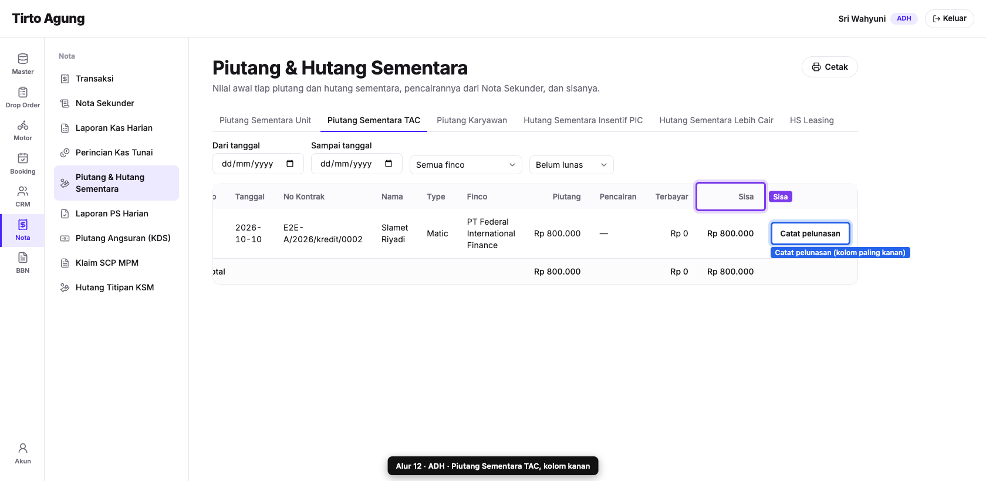The width and height of the screenshot is (986, 481).
Task: Switch to the Piutang Karyawan tab
Action: pos(472,120)
